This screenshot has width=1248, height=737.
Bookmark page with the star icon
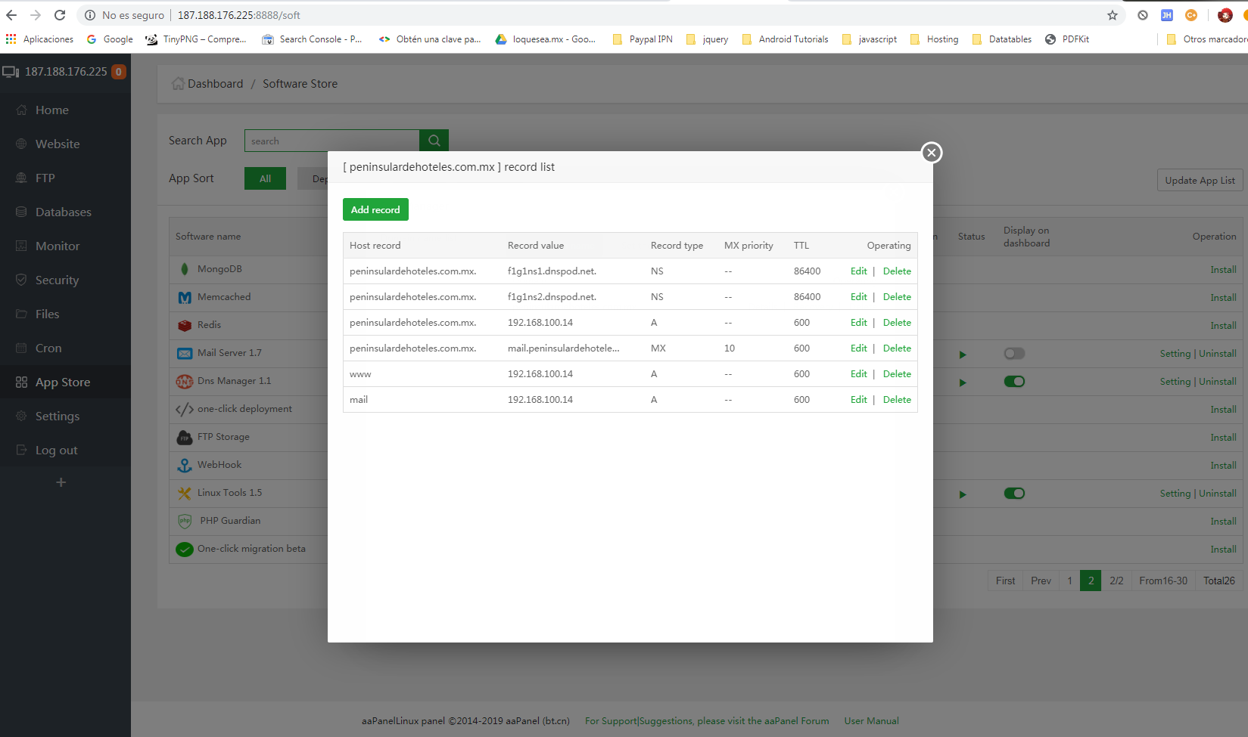[1112, 15]
